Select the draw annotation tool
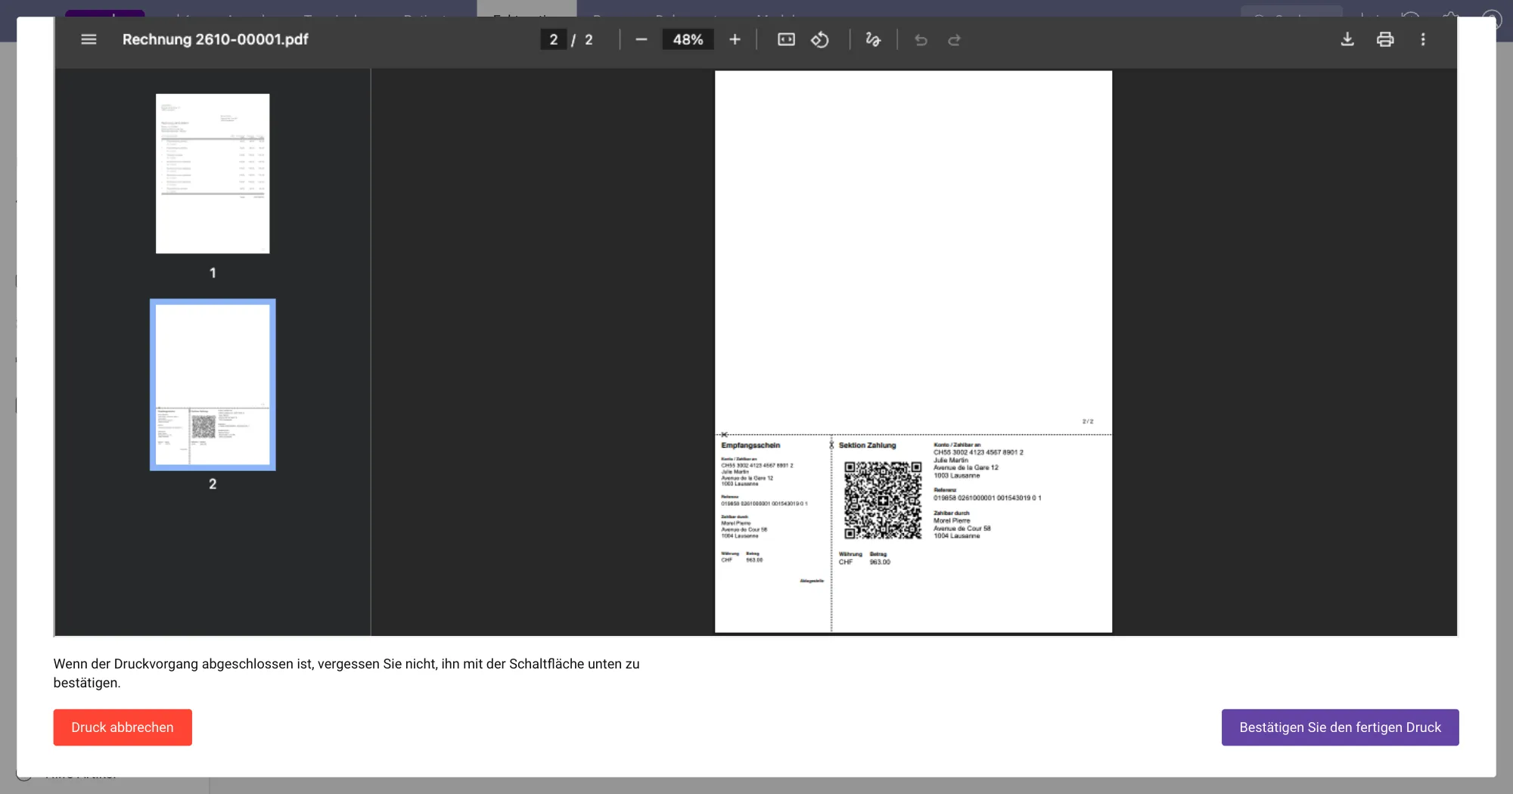Viewport: 1513px width, 794px height. tap(873, 39)
